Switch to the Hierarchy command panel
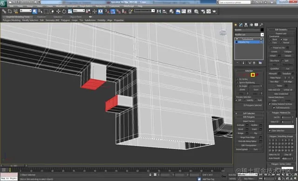This screenshot has height=181, width=298. pyautogui.click(x=246, y=25)
